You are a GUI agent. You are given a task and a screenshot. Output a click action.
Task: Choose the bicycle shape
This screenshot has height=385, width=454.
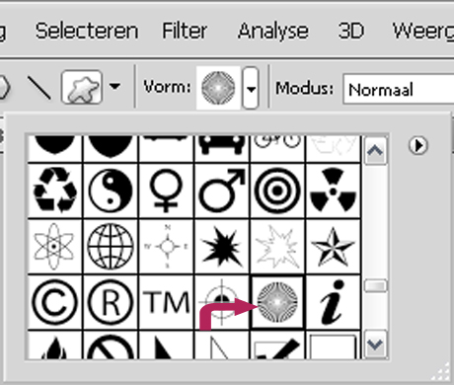[277, 148]
